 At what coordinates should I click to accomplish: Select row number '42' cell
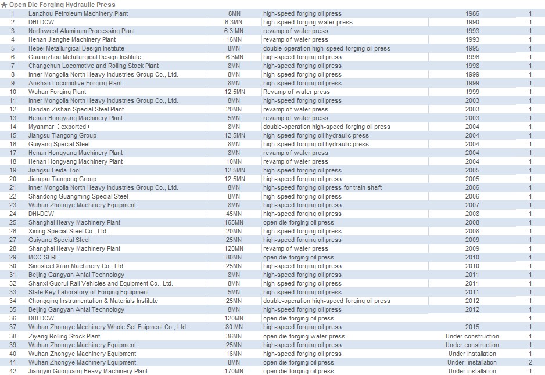[13, 371]
